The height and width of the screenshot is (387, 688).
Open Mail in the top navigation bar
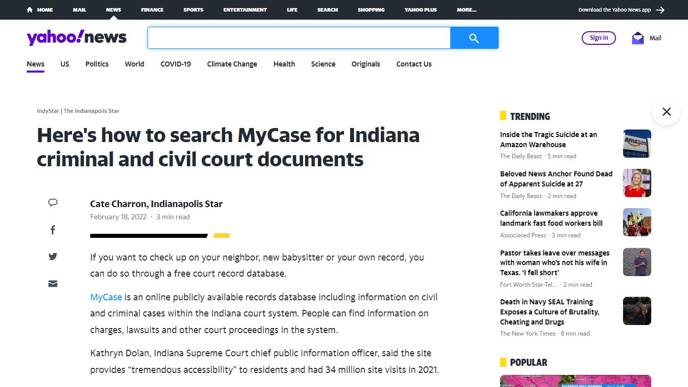[x=80, y=10]
